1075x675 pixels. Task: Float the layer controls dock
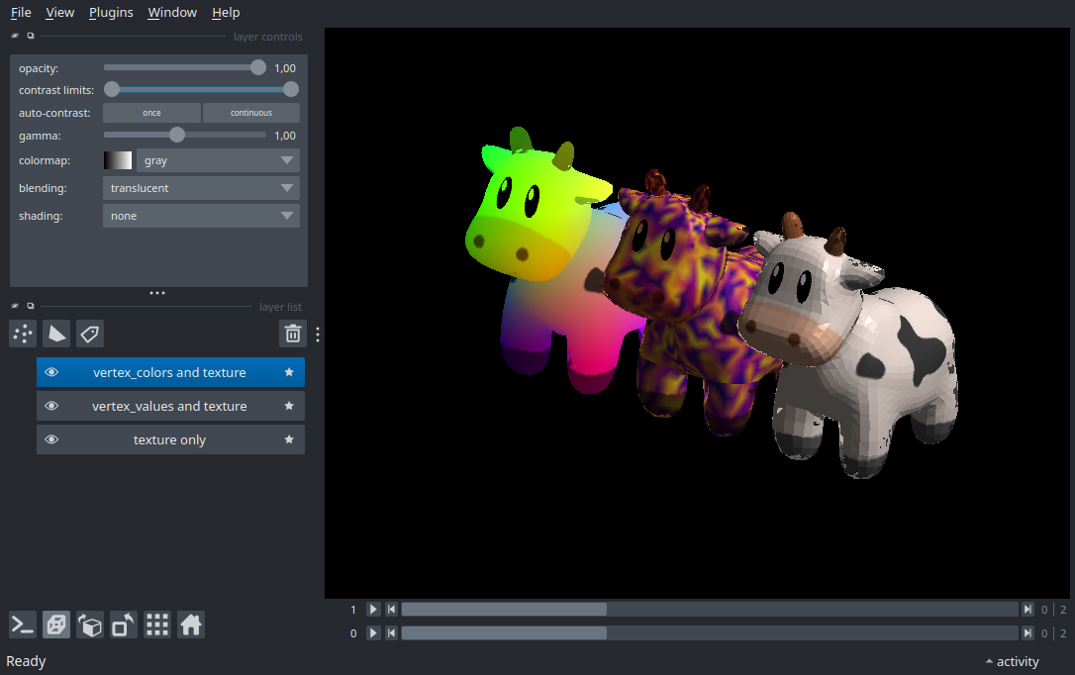click(30, 36)
